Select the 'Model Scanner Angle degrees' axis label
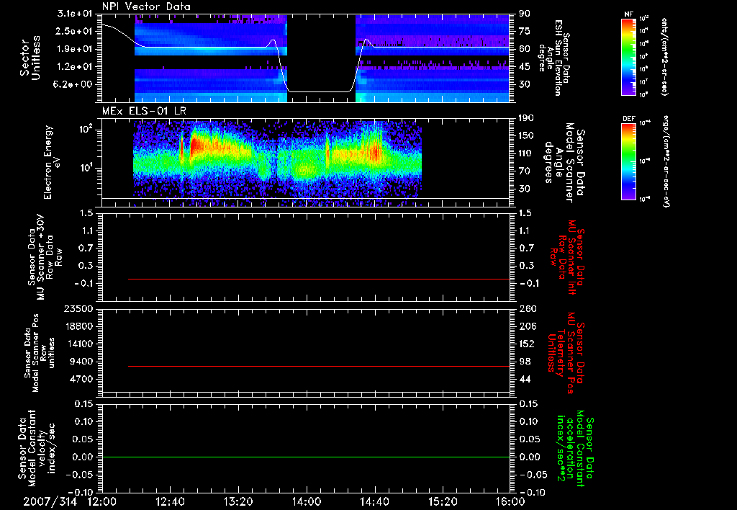 [x=564, y=163]
